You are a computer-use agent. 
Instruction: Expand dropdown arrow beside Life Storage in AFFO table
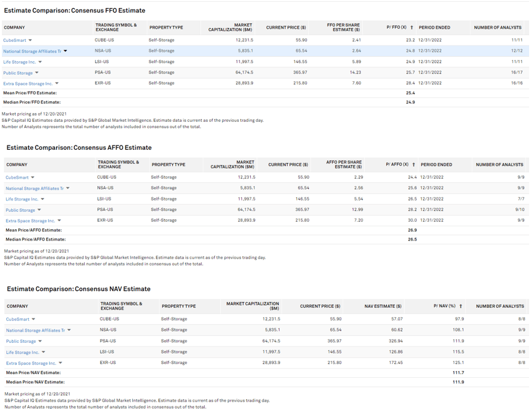point(42,199)
